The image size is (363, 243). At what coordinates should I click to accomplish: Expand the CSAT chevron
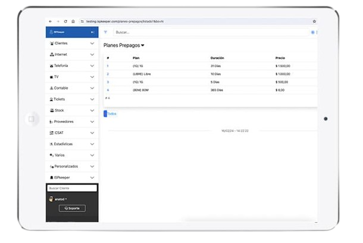tap(92, 132)
